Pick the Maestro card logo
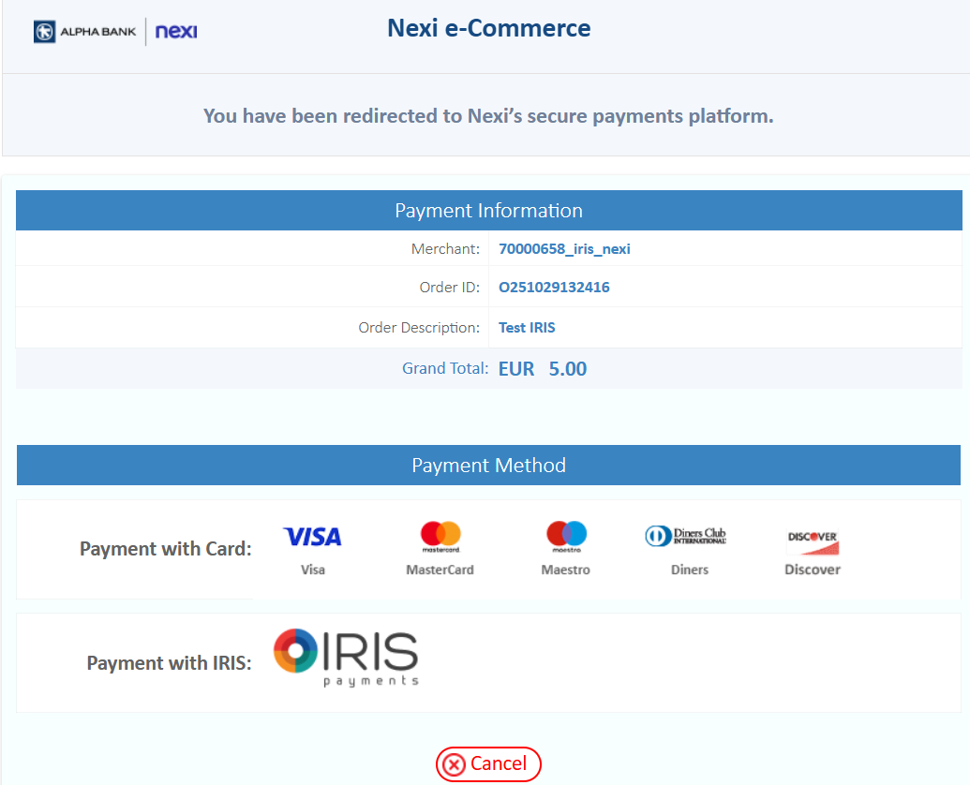 (x=566, y=537)
